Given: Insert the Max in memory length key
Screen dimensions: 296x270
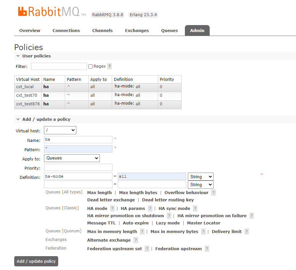Looking at the screenshot, I should pos(112,231).
